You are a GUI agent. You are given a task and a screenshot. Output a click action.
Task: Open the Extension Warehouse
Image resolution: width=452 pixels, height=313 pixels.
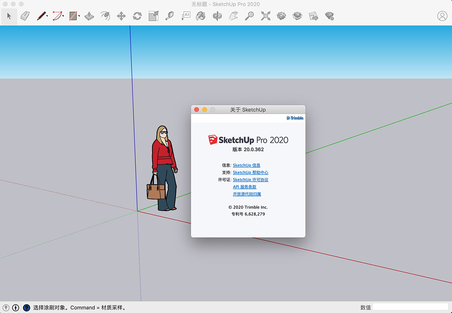(x=298, y=16)
